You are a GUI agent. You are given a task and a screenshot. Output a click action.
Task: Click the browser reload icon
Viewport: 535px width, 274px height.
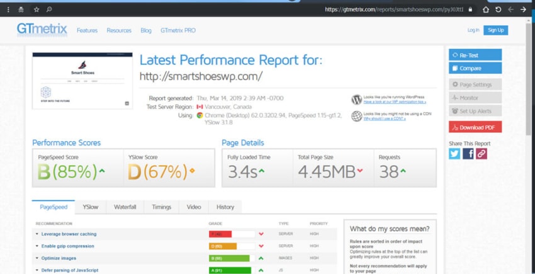tap(498, 9)
